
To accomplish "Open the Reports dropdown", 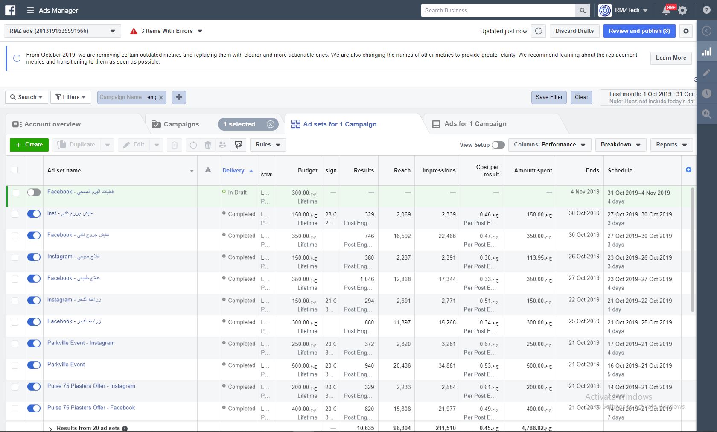I will [671, 145].
